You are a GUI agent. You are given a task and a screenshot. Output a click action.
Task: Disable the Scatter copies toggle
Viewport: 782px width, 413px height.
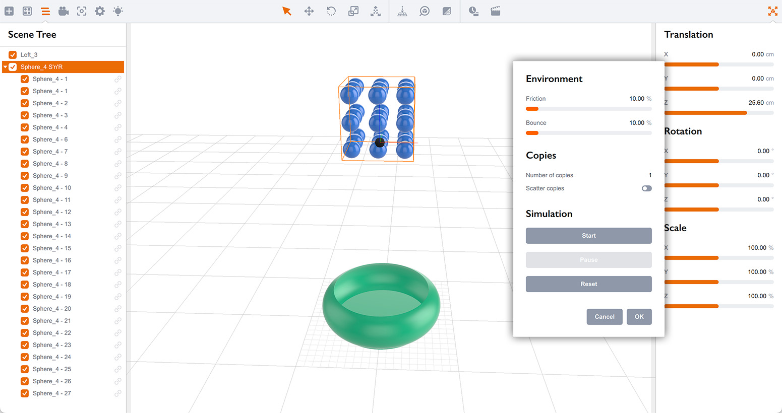(x=646, y=188)
